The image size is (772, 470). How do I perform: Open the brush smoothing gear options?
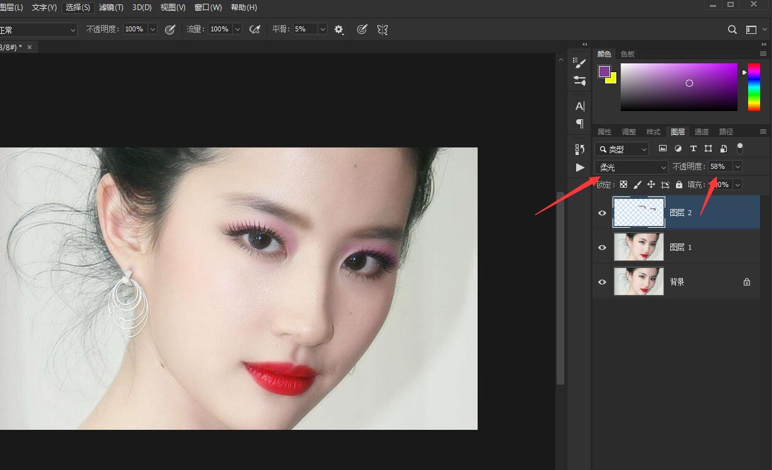[x=339, y=29]
